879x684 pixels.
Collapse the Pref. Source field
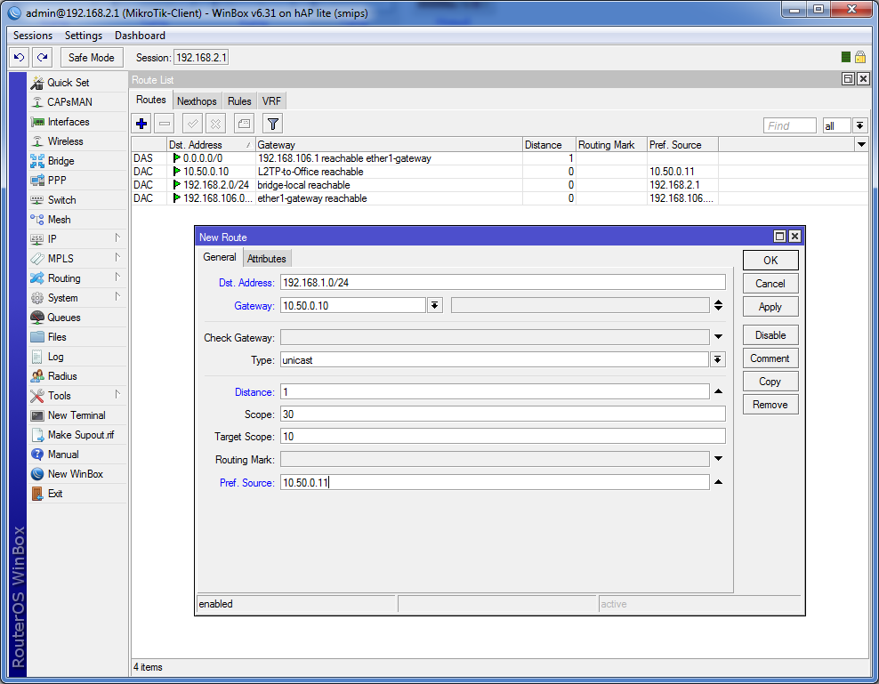[717, 483]
